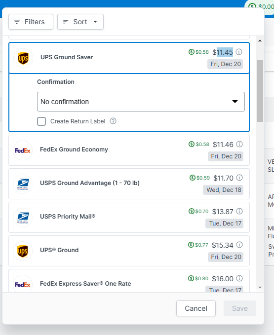Click help icon next to Create Return Label
The width and height of the screenshot is (274, 335).
tap(113, 121)
